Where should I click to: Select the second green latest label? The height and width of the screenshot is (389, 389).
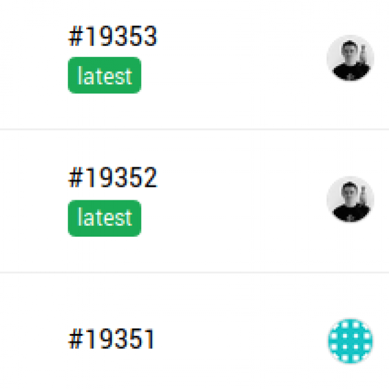(x=104, y=218)
